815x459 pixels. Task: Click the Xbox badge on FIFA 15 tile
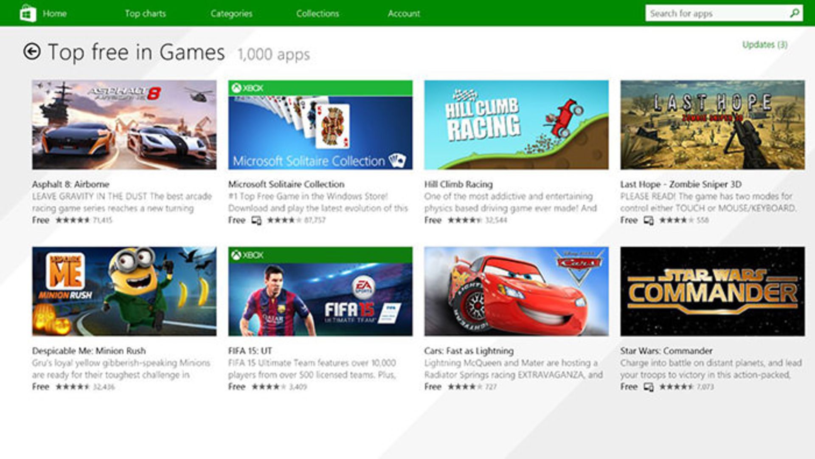(x=247, y=255)
